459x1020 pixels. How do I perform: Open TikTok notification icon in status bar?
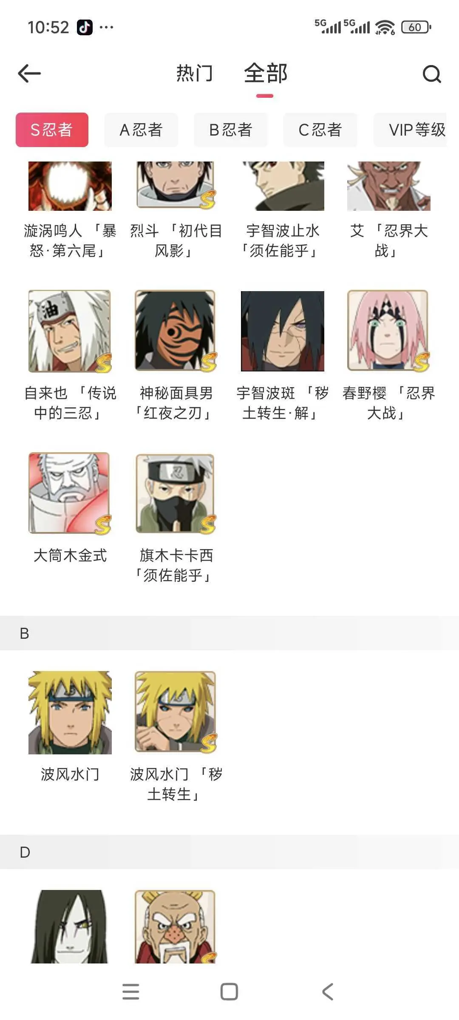click(x=85, y=28)
